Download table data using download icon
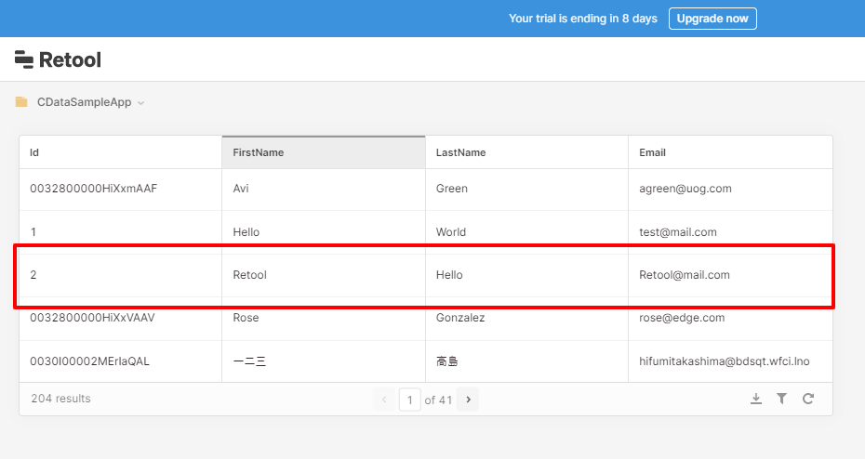Image resolution: width=865 pixels, height=459 pixels. (756, 399)
